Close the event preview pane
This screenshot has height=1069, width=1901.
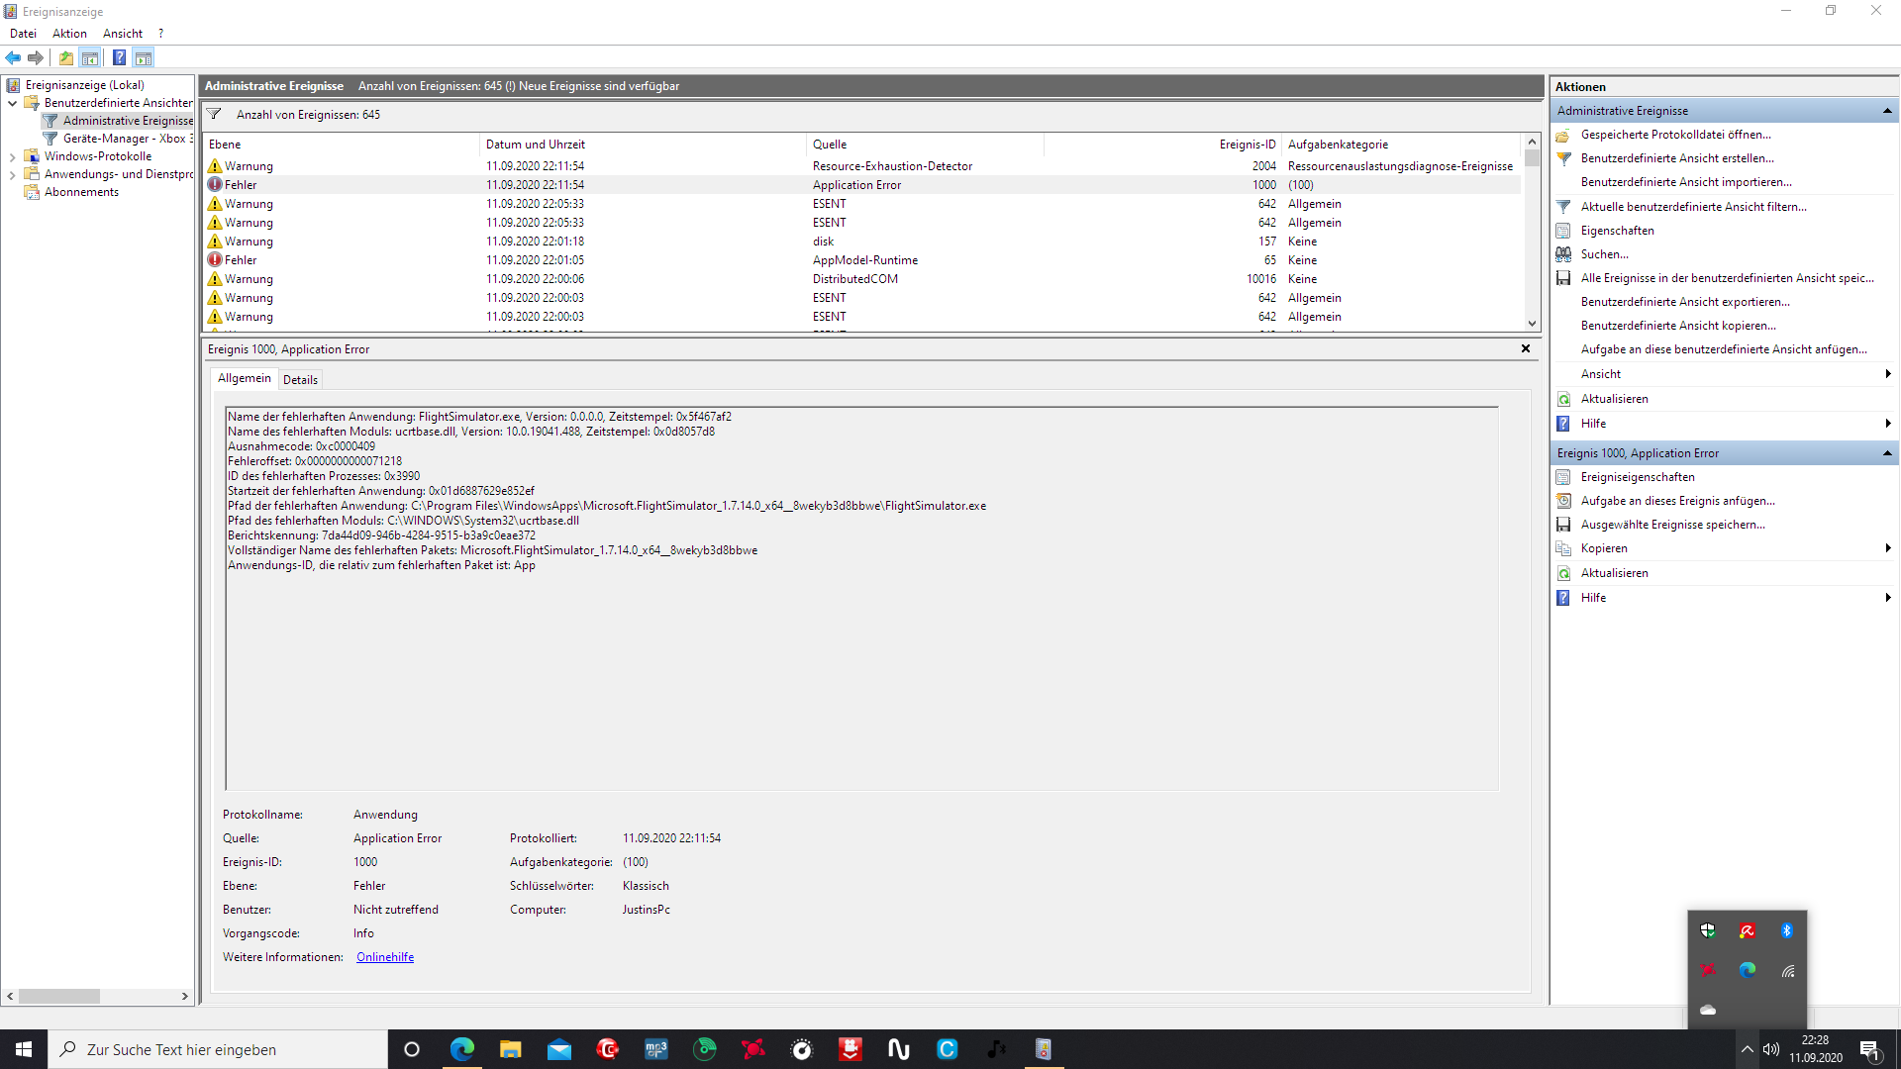pos(1526,348)
